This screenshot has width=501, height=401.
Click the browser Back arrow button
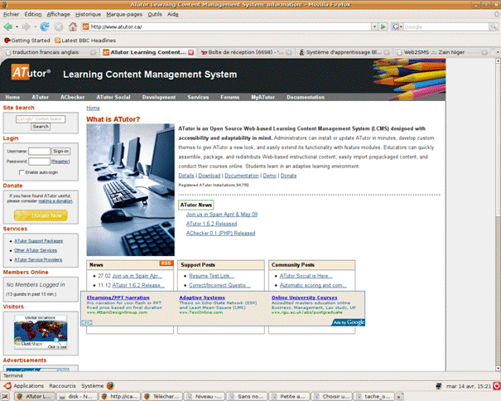coord(9,27)
